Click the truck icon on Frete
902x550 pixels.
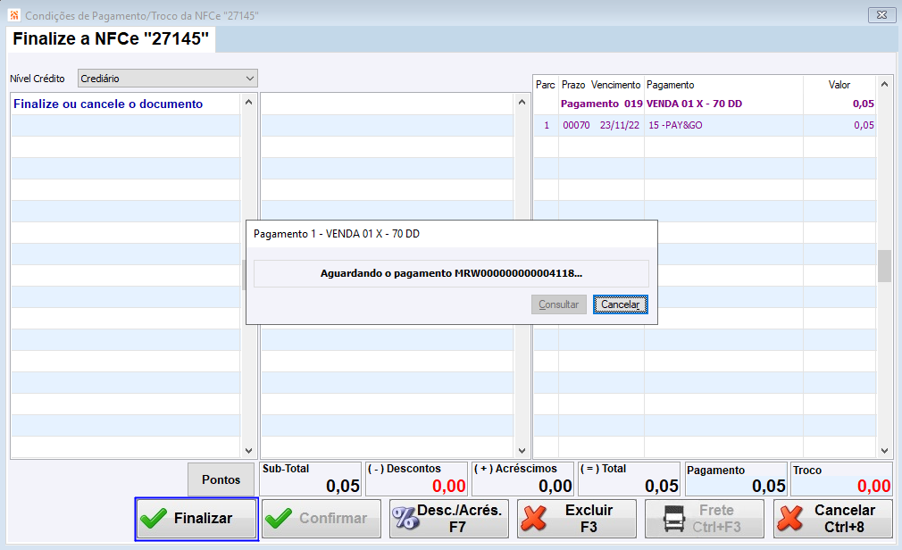tap(673, 519)
